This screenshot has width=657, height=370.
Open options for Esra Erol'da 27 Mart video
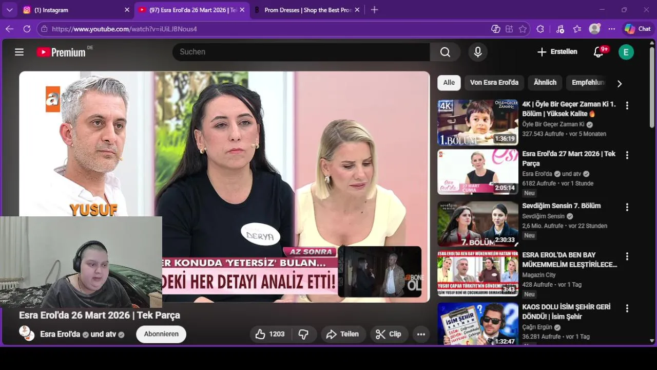(627, 155)
